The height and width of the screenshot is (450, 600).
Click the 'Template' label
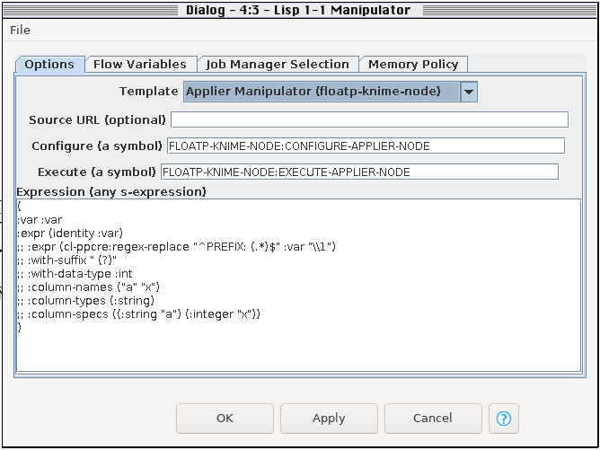[148, 92]
